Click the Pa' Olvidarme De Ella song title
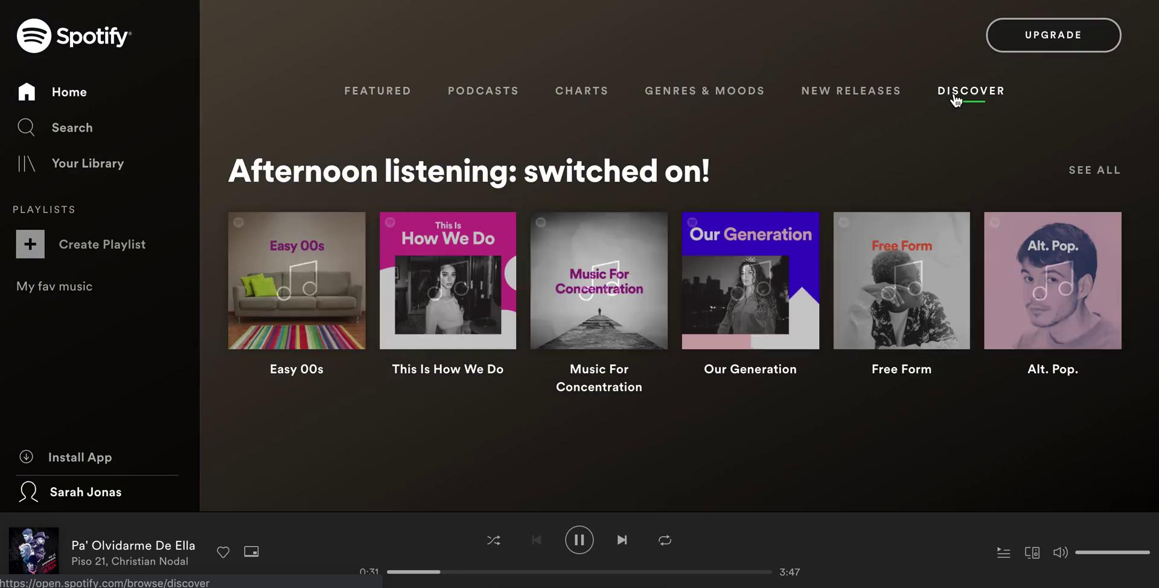Screen dimensions: 1159x588 [x=133, y=545]
